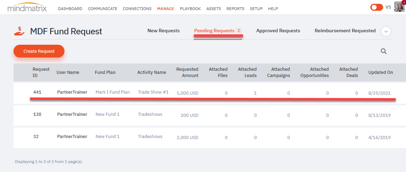The width and height of the screenshot is (406, 172).
Task: Go to Approved Requests tab
Action: [x=278, y=31]
